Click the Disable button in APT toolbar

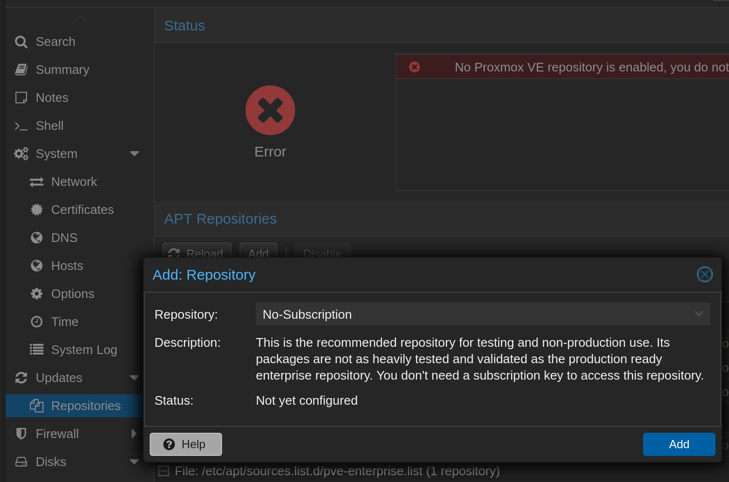tap(322, 251)
